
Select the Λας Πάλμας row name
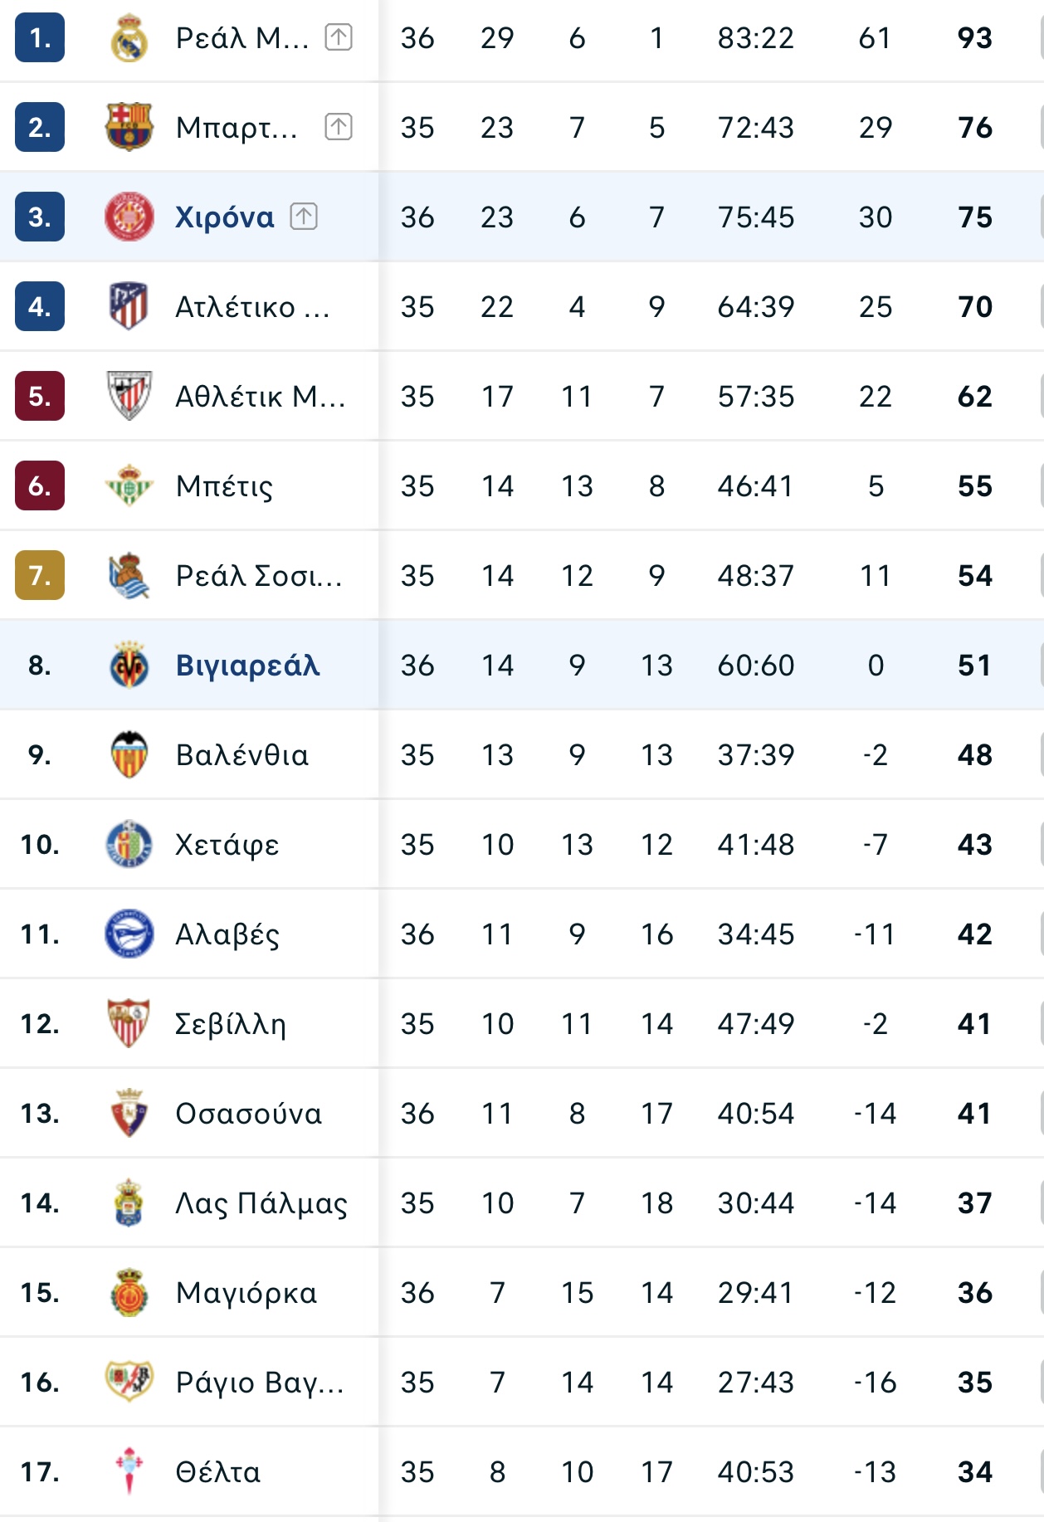[x=261, y=1203]
